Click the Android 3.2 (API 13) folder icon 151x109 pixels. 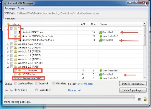tap(15, 51)
